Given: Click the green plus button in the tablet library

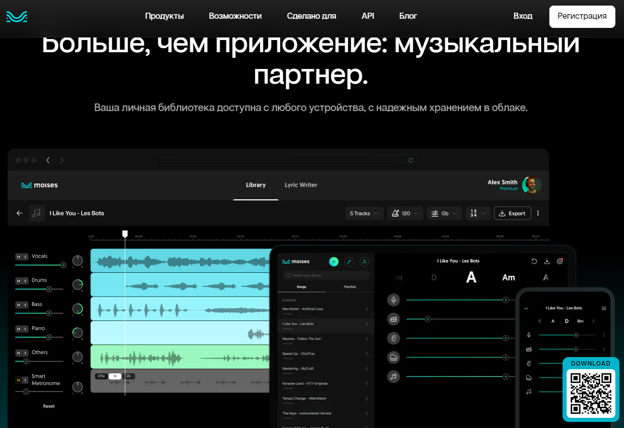Looking at the screenshot, I should point(334,262).
